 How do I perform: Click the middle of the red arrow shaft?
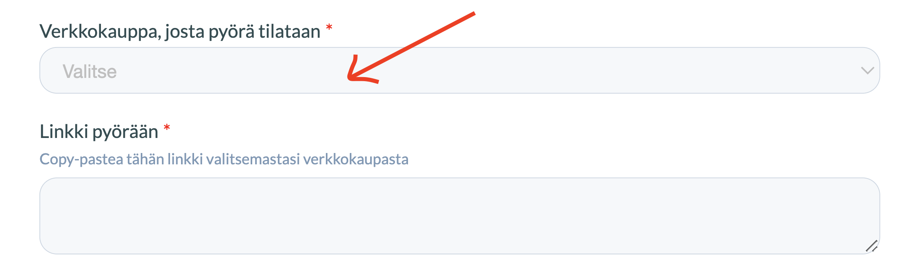(412, 45)
